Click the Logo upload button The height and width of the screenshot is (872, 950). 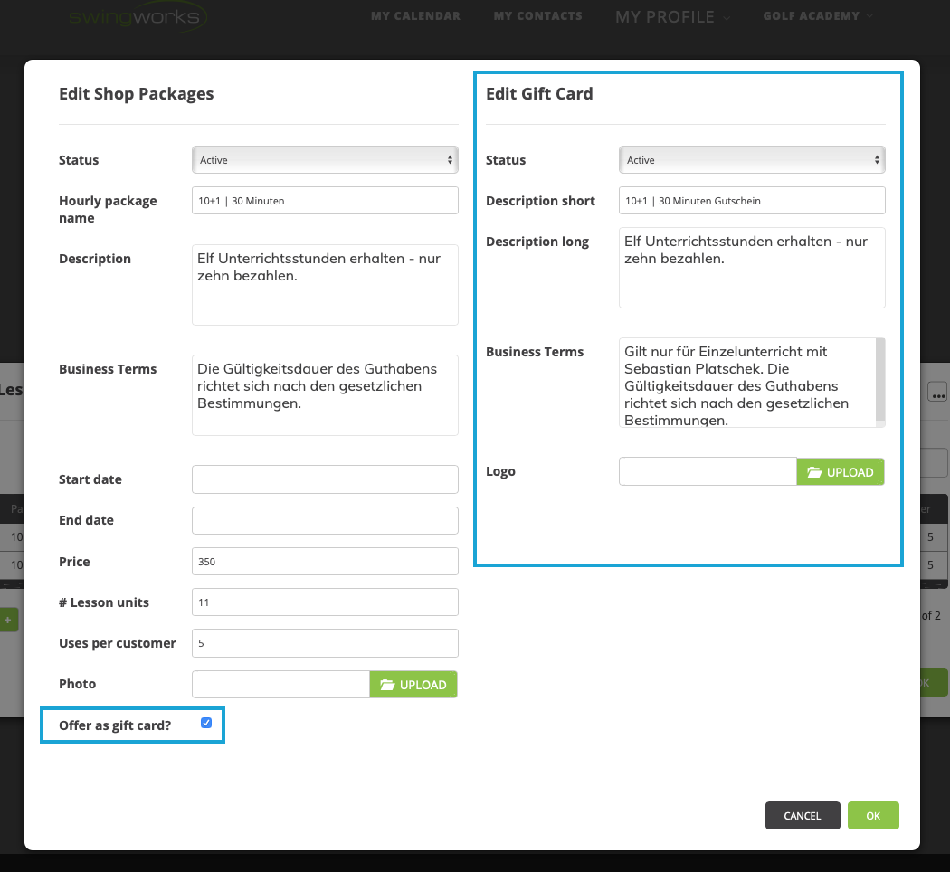[841, 472]
